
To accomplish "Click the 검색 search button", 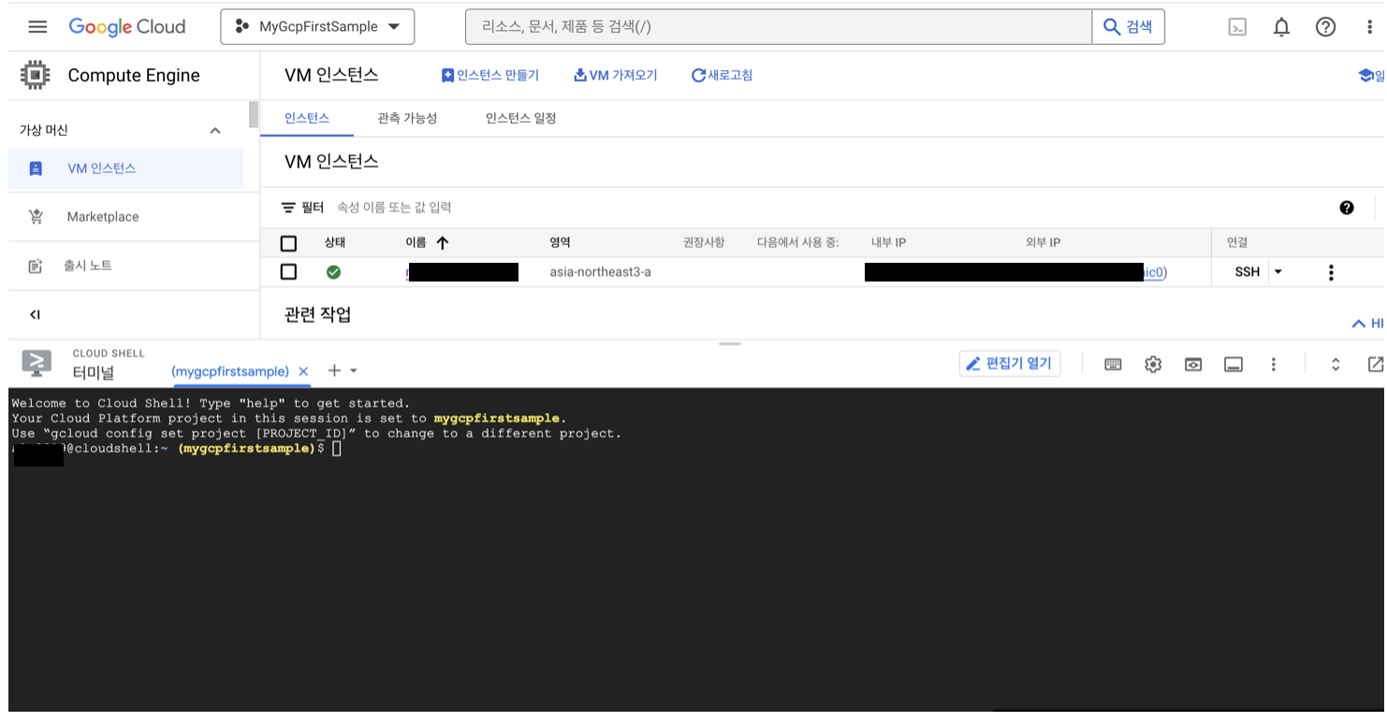I will [x=1128, y=27].
